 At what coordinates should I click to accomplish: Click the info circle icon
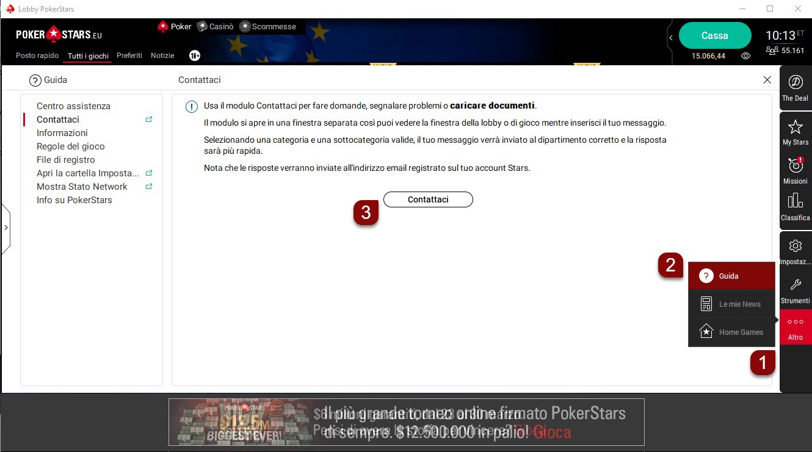click(x=192, y=107)
